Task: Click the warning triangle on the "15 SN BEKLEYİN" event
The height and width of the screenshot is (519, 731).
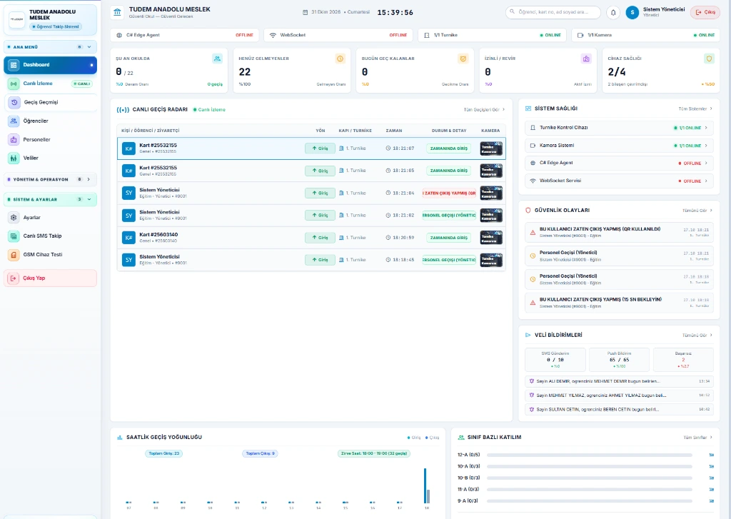Action: click(x=533, y=303)
